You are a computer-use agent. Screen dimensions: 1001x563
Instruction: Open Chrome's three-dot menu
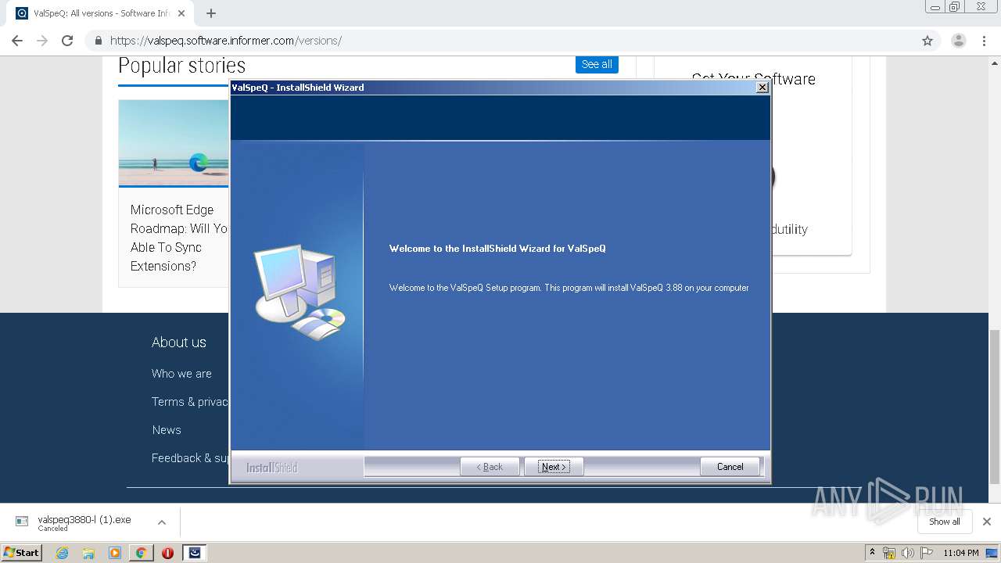[984, 41]
